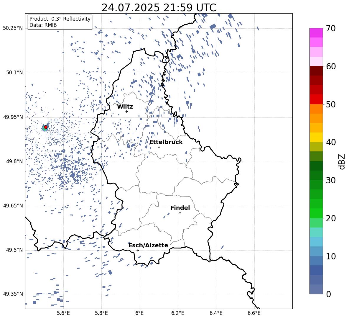Screen dimensions: 349x319
Task: Click the longitude label 6.2°E
Action: pyautogui.click(x=178, y=313)
